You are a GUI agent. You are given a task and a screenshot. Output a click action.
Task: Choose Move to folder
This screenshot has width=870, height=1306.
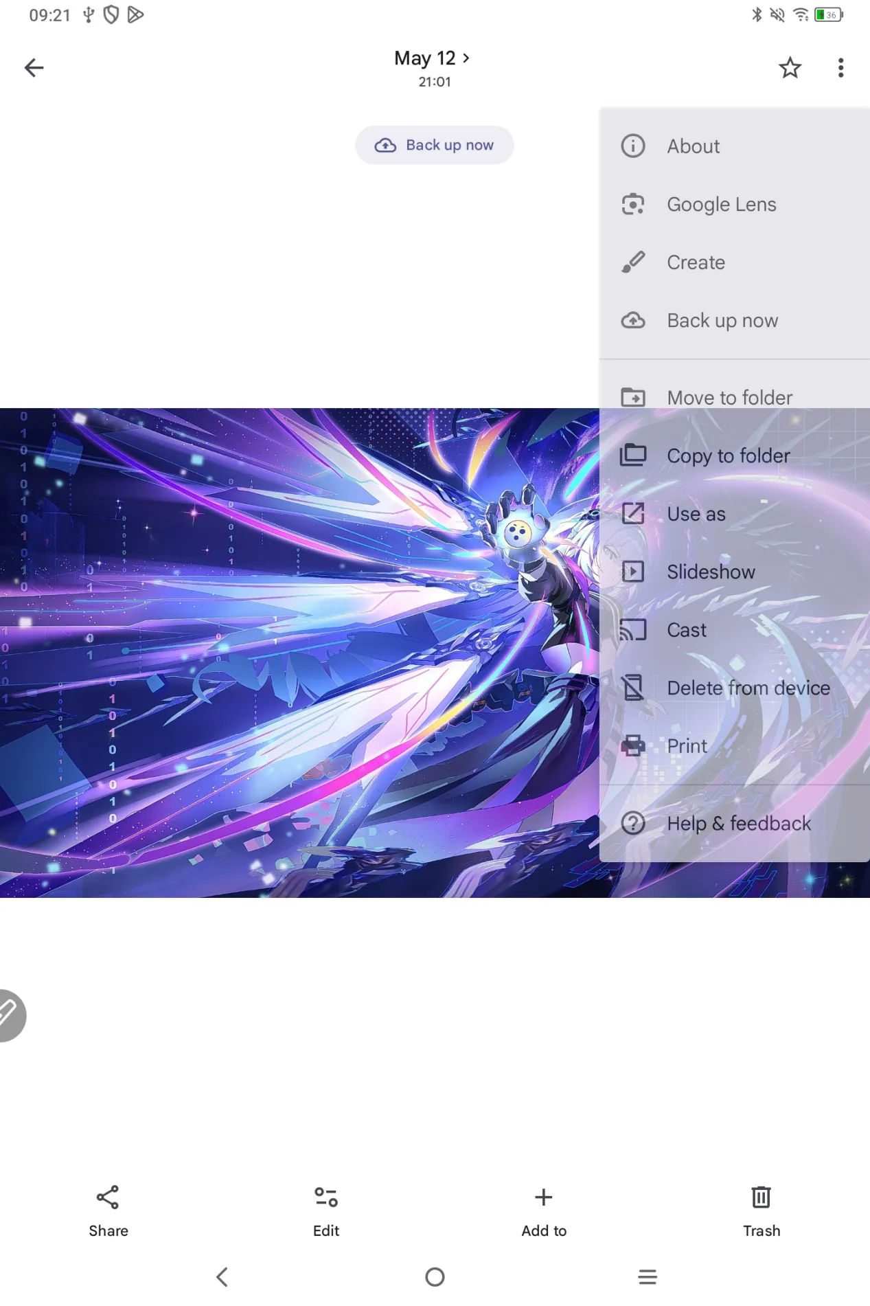pos(735,398)
